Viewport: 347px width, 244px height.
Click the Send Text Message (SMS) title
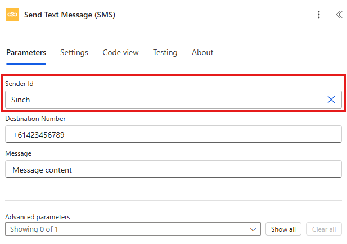pyautogui.click(x=70, y=15)
